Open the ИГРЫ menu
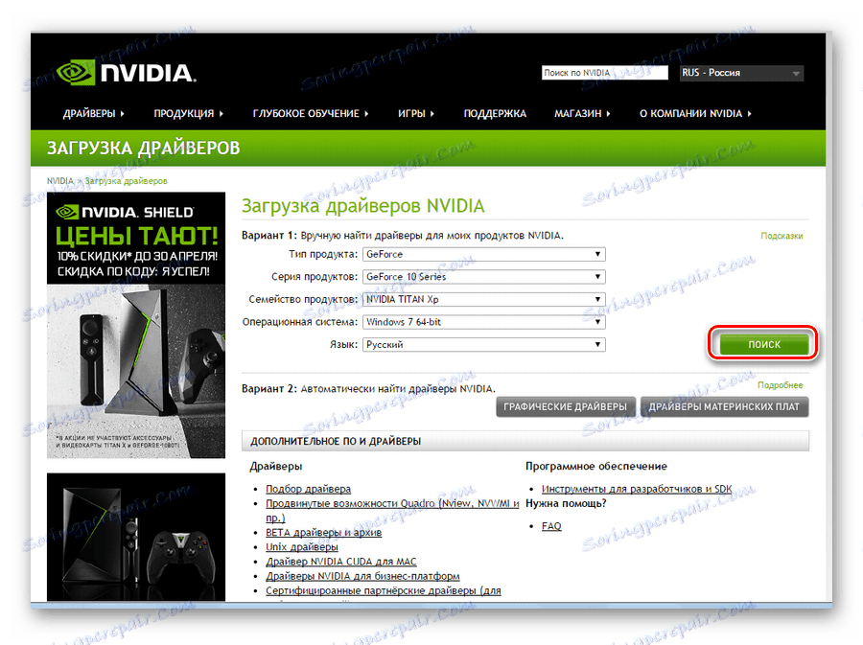 pos(411,113)
